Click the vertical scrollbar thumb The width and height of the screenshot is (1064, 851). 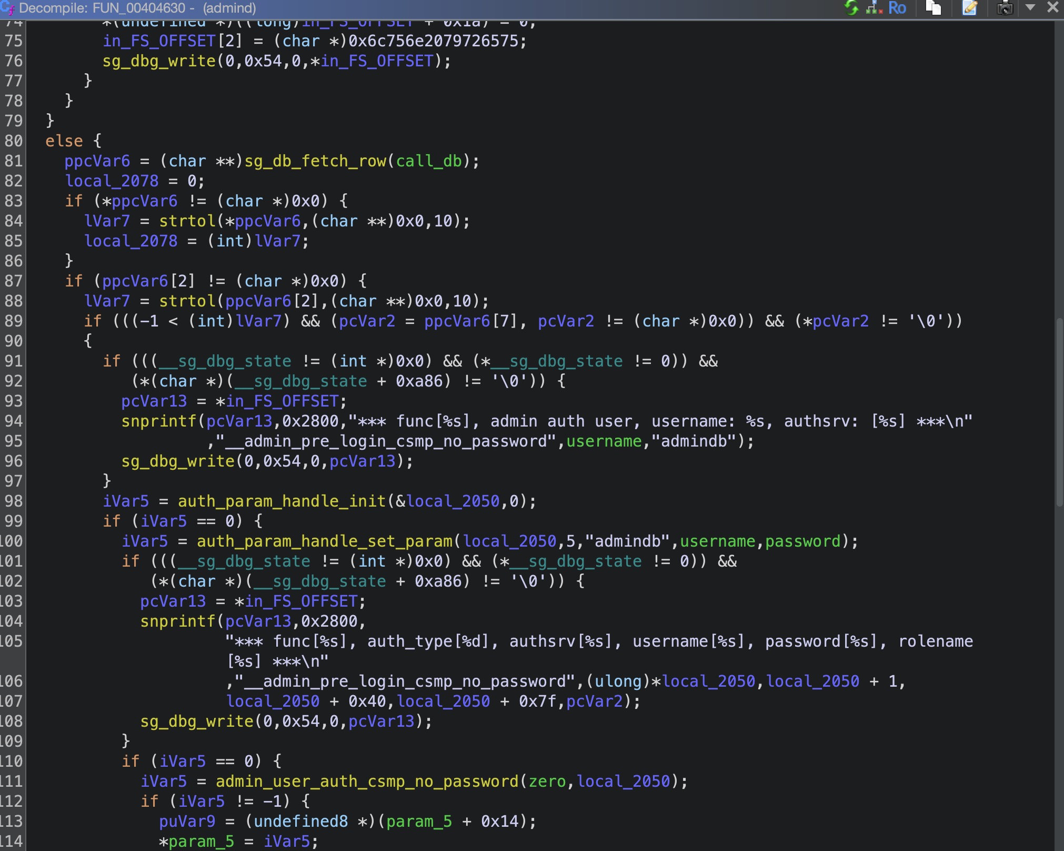(x=1059, y=411)
